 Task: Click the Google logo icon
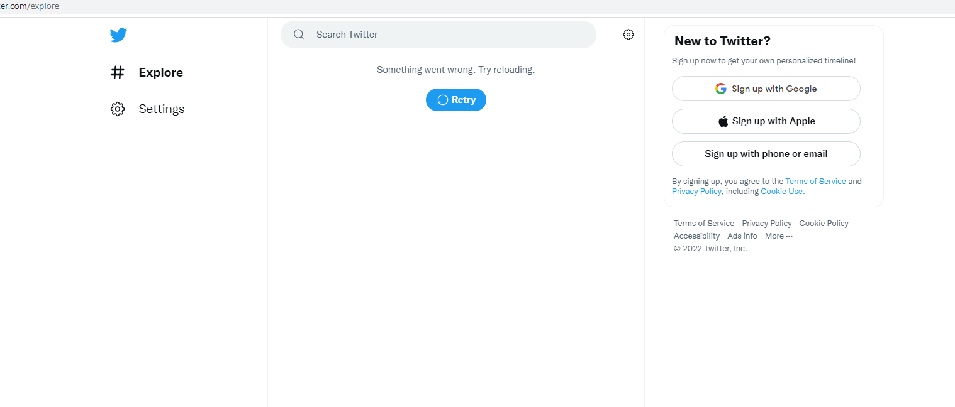pyautogui.click(x=721, y=89)
